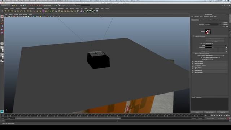This screenshot has height=130, width=231.
Task: Activate the Scale tool in toolbox
Action: [x=2, y=33]
